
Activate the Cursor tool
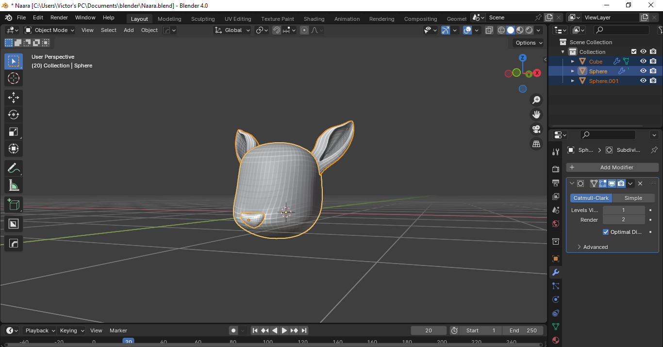tap(14, 78)
